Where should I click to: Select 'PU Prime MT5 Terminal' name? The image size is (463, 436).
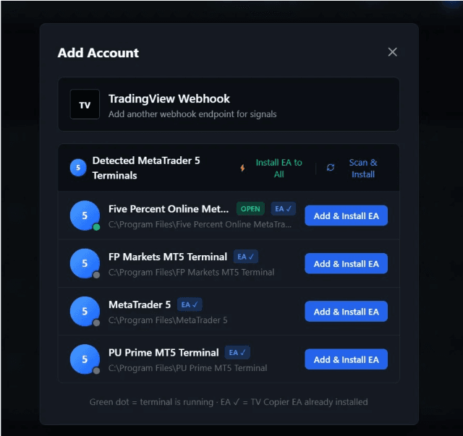coord(163,352)
